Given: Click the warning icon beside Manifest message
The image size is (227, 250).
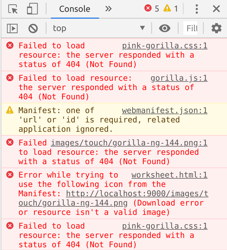Looking at the screenshot, I should (x=10, y=110).
